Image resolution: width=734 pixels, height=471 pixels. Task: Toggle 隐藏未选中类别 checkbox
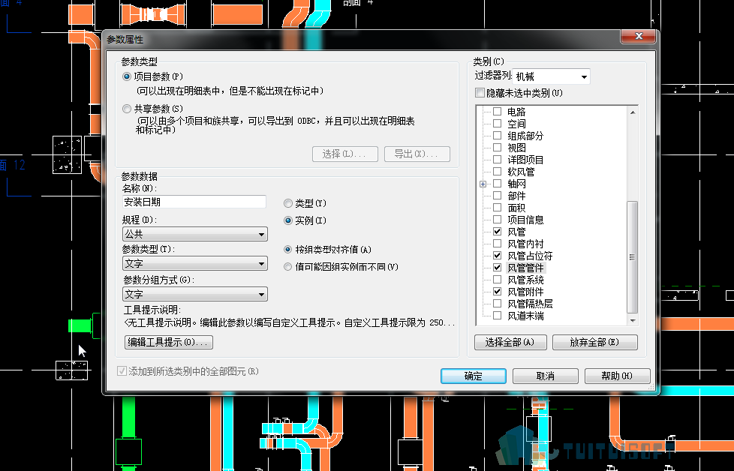(x=480, y=92)
